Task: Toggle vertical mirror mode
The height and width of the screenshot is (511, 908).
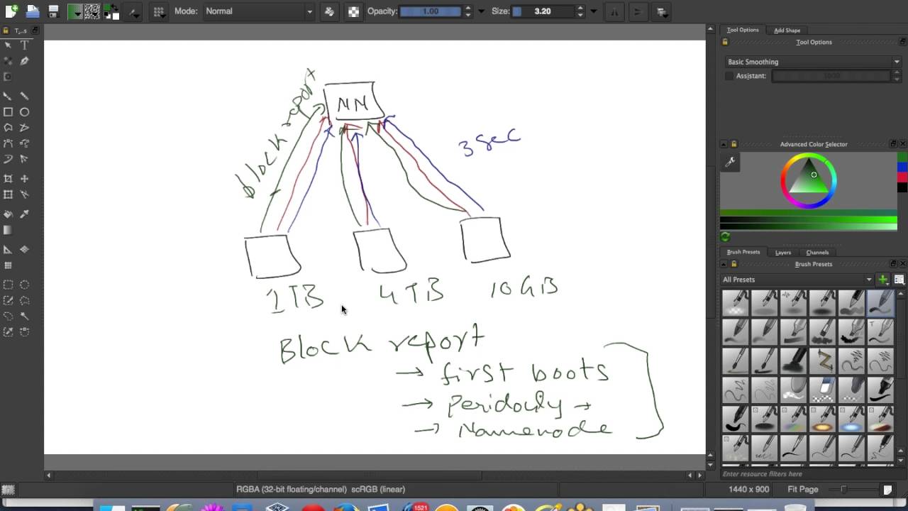Action: click(x=637, y=11)
